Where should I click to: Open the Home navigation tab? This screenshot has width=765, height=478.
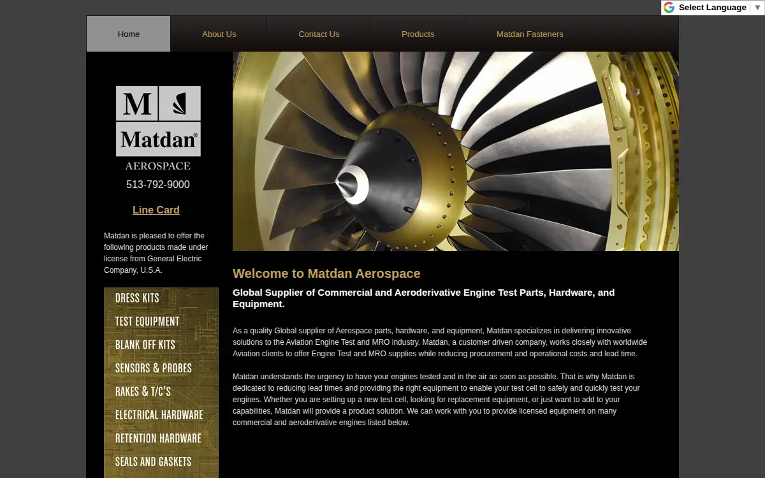pos(128,34)
